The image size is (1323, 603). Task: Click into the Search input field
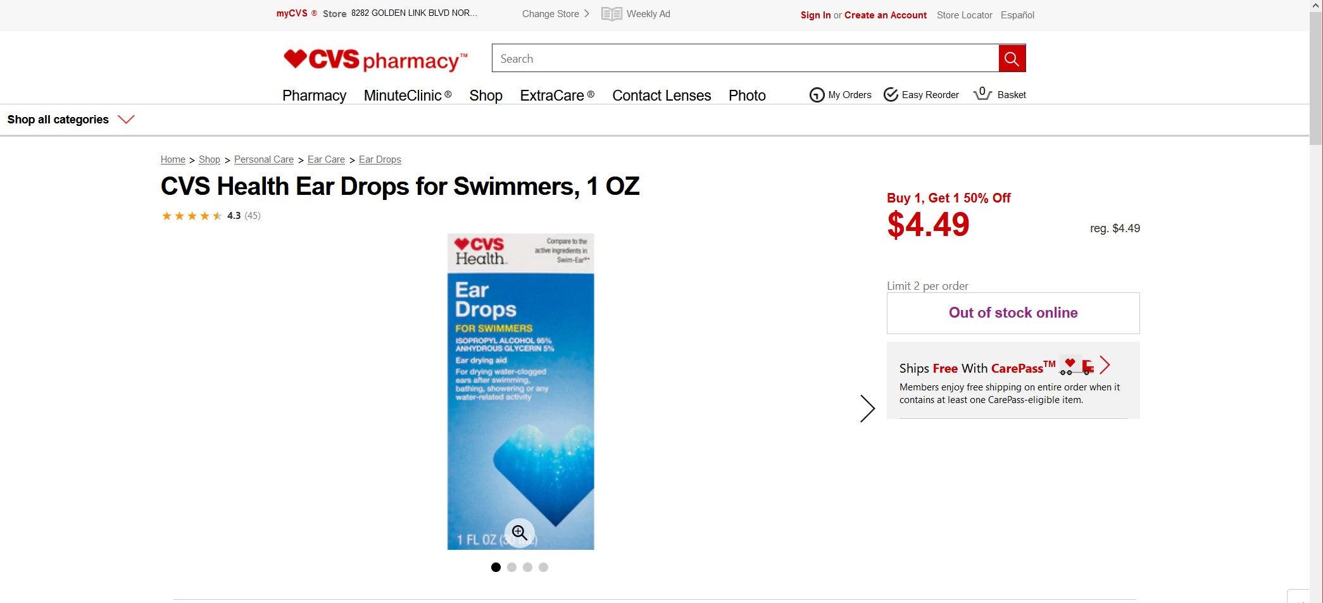pyautogui.click(x=744, y=59)
